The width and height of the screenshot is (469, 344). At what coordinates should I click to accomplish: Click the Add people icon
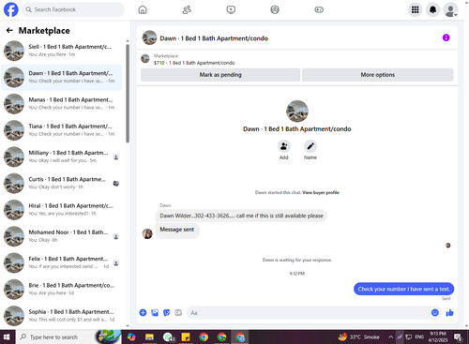(x=283, y=146)
